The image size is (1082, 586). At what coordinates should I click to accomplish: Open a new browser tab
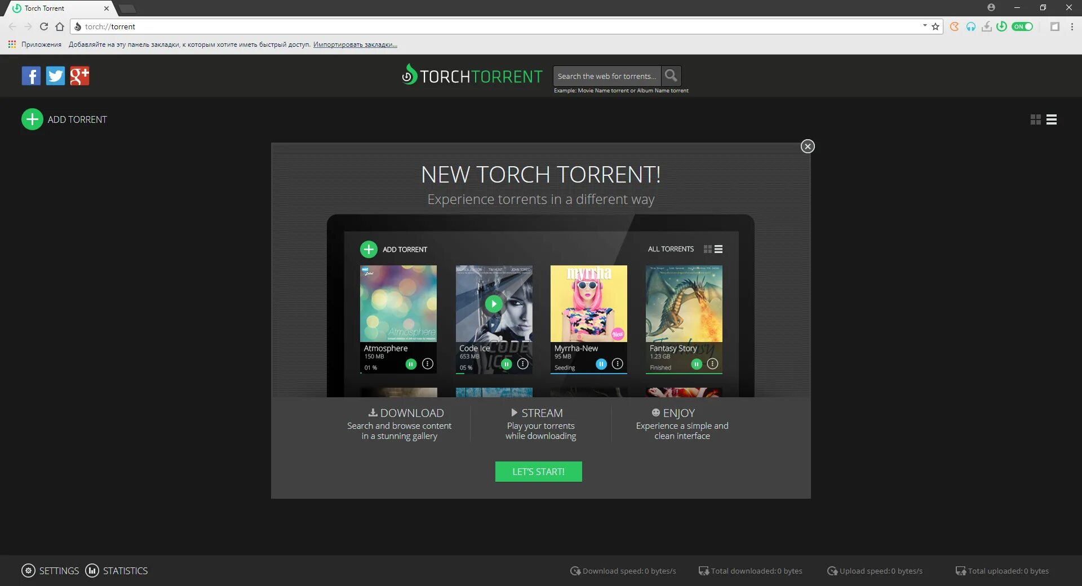point(127,8)
